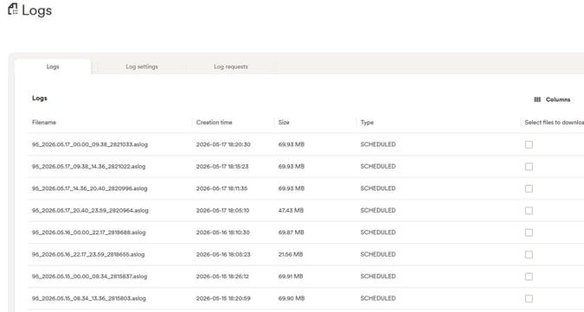Click filename 95_2026.05.15_00.00_08.34_2815837.aslog
584x312 pixels.
click(89, 276)
